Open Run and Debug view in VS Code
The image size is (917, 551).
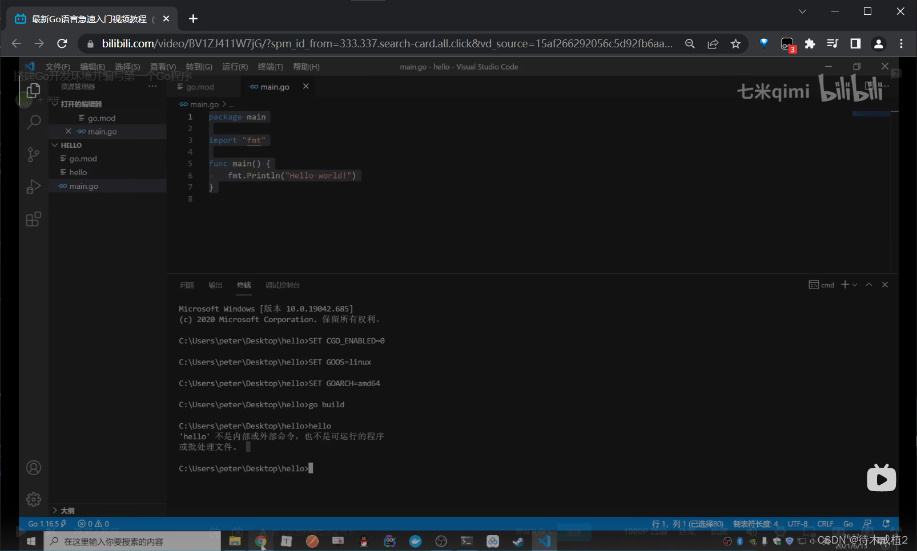34,187
